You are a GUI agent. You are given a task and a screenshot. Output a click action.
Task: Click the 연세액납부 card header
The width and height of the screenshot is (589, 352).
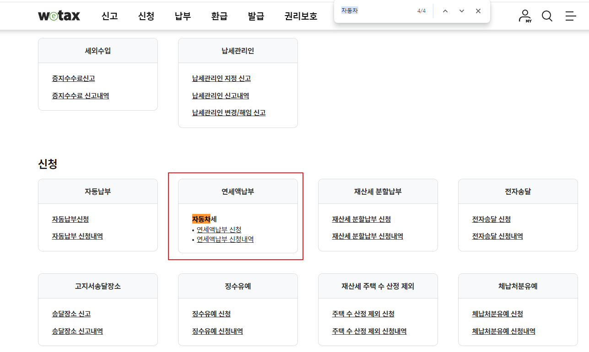pos(238,192)
